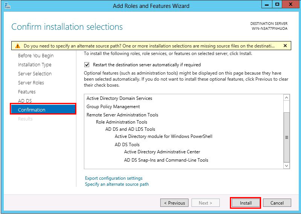Click the Install button
The image size is (301, 214).
pos(246,203)
